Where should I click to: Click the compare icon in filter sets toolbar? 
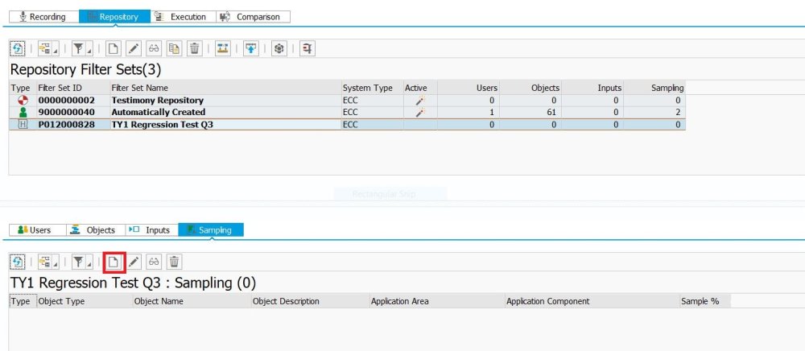(x=223, y=49)
